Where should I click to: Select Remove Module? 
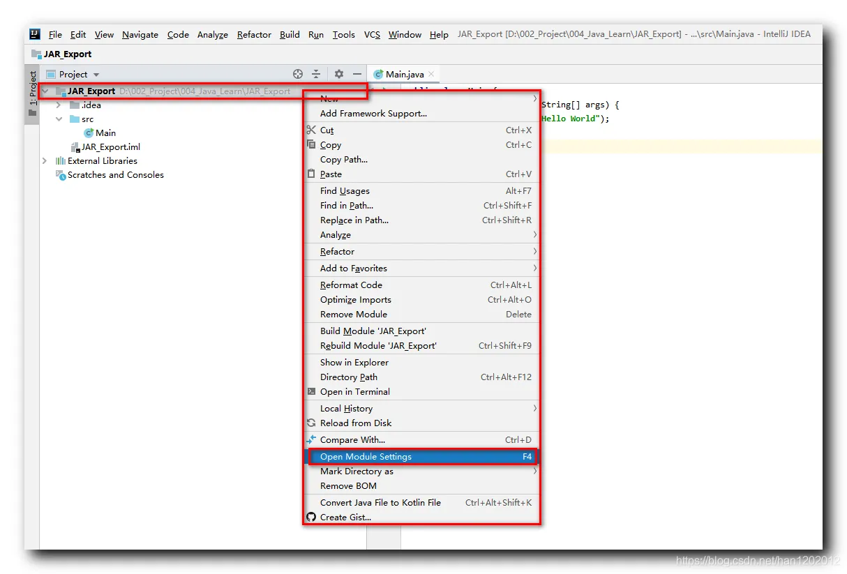(x=421, y=314)
